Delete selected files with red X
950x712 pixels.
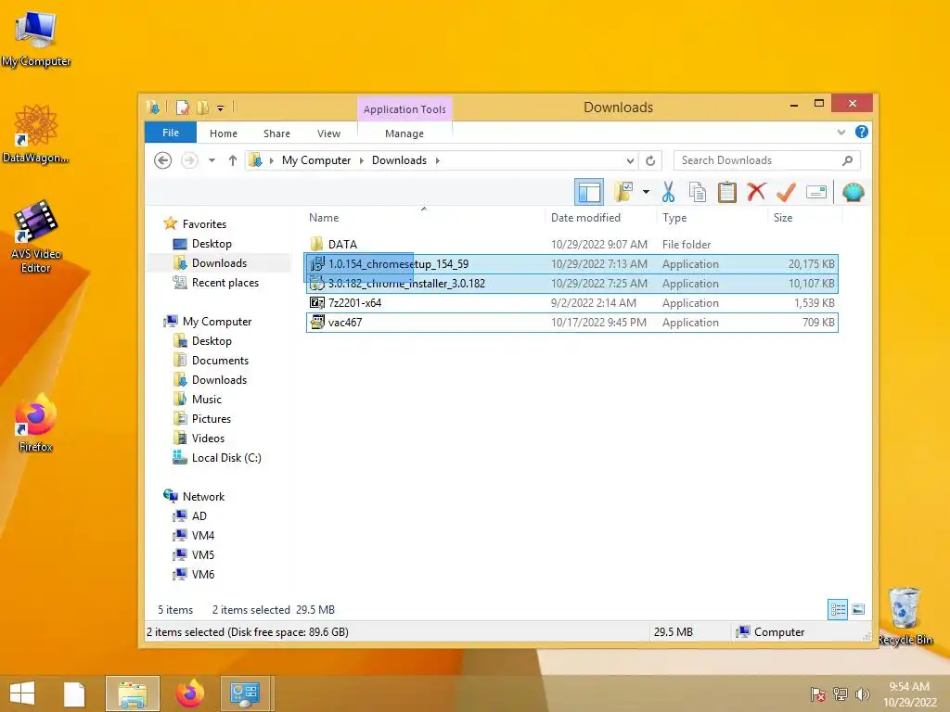pyautogui.click(x=756, y=193)
